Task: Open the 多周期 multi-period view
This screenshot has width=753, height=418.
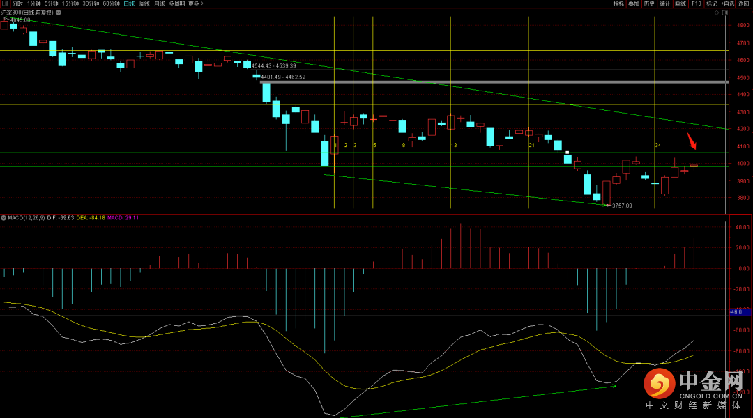Action: 176,3
